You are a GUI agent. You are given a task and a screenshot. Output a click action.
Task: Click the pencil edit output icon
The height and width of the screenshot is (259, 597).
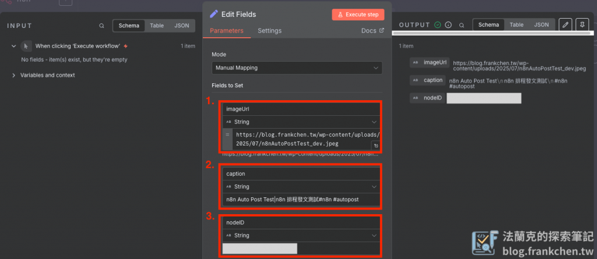coord(566,24)
